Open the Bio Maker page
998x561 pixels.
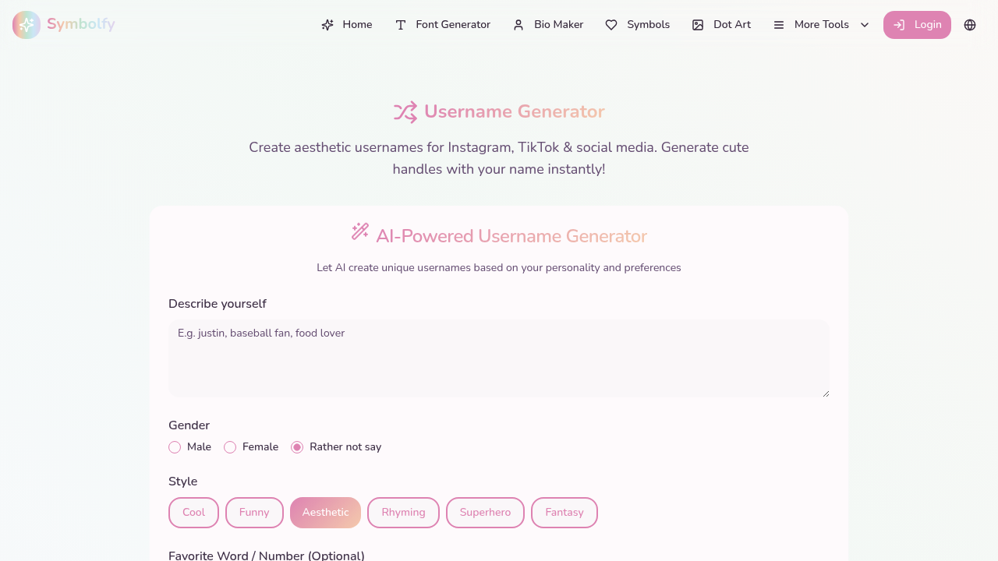(x=557, y=24)
